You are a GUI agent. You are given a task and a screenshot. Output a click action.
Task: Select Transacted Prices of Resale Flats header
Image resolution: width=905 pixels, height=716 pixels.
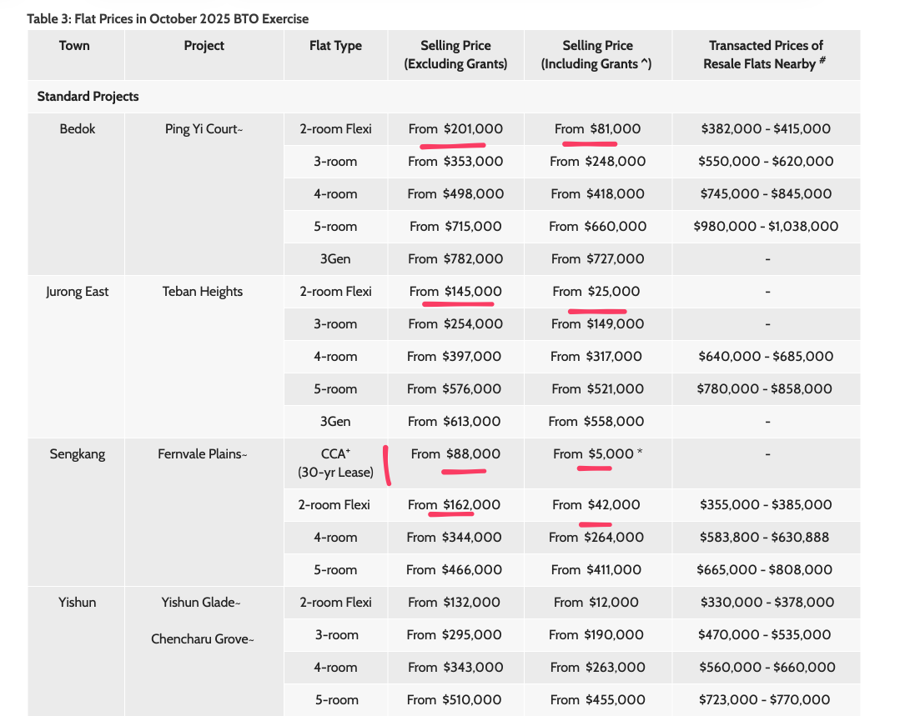[766, 54]
